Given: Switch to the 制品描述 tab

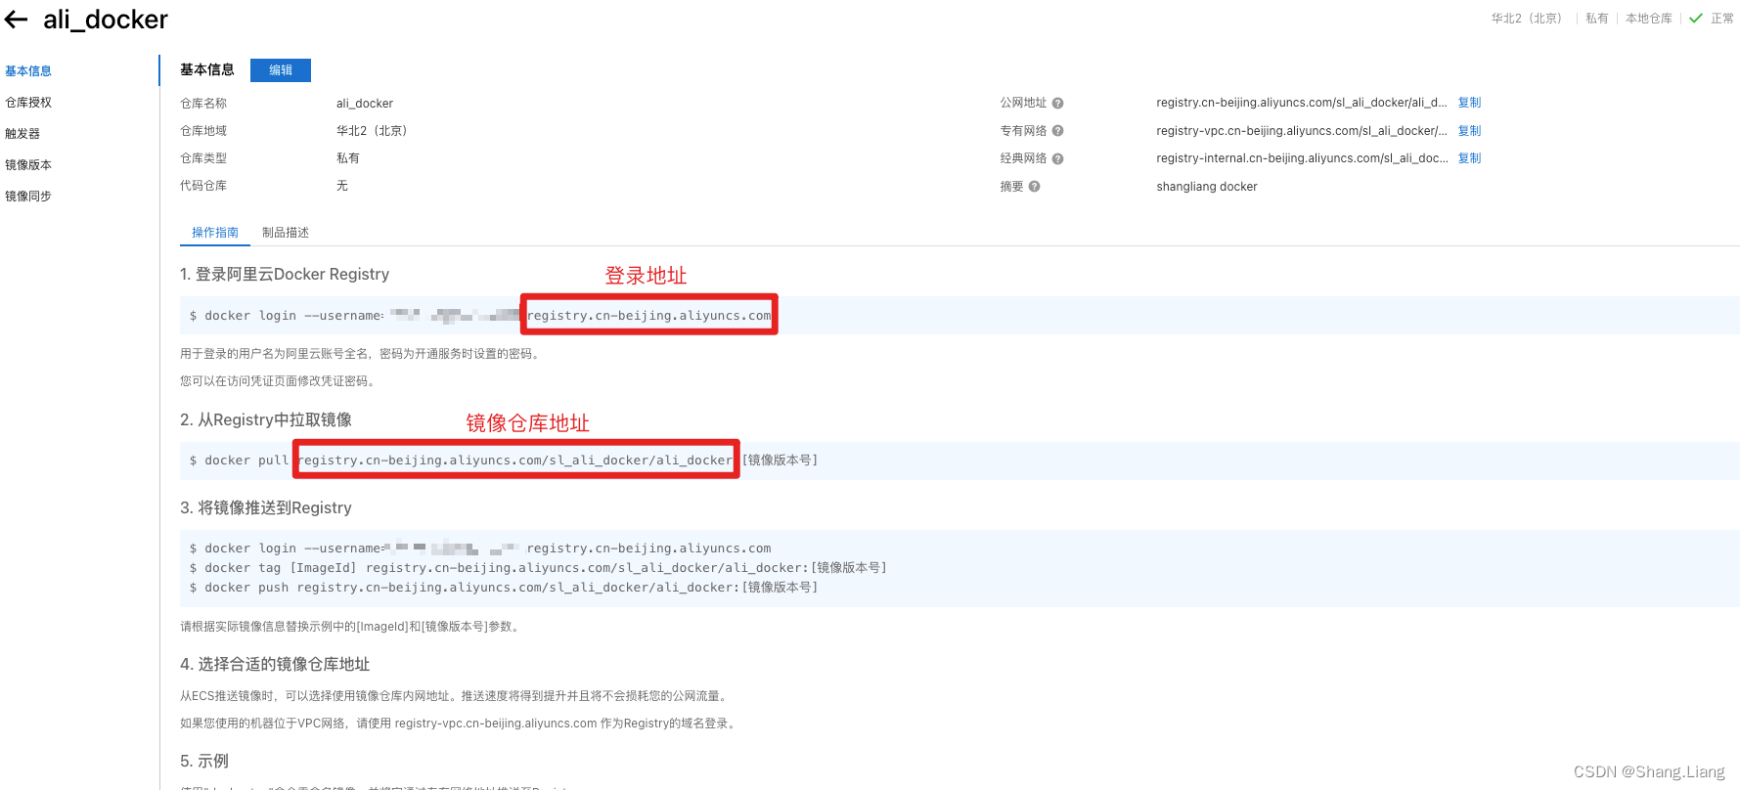Looking at the screenshot, I should 286,233.
